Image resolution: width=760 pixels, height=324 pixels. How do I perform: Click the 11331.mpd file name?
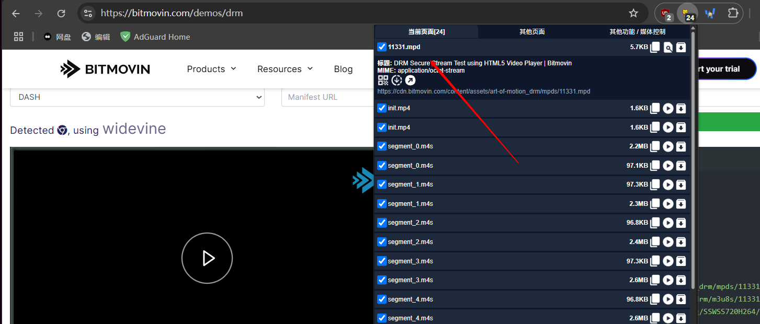[404, 47]
